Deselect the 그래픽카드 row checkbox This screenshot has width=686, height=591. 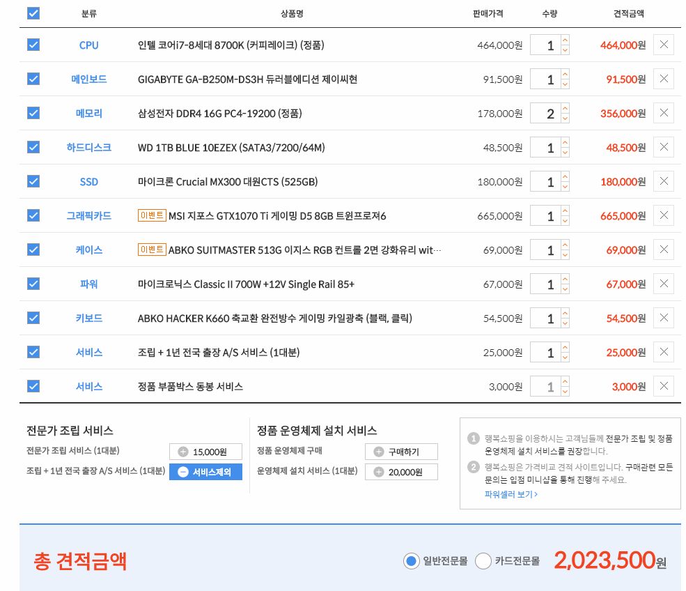tap(33, 215)
